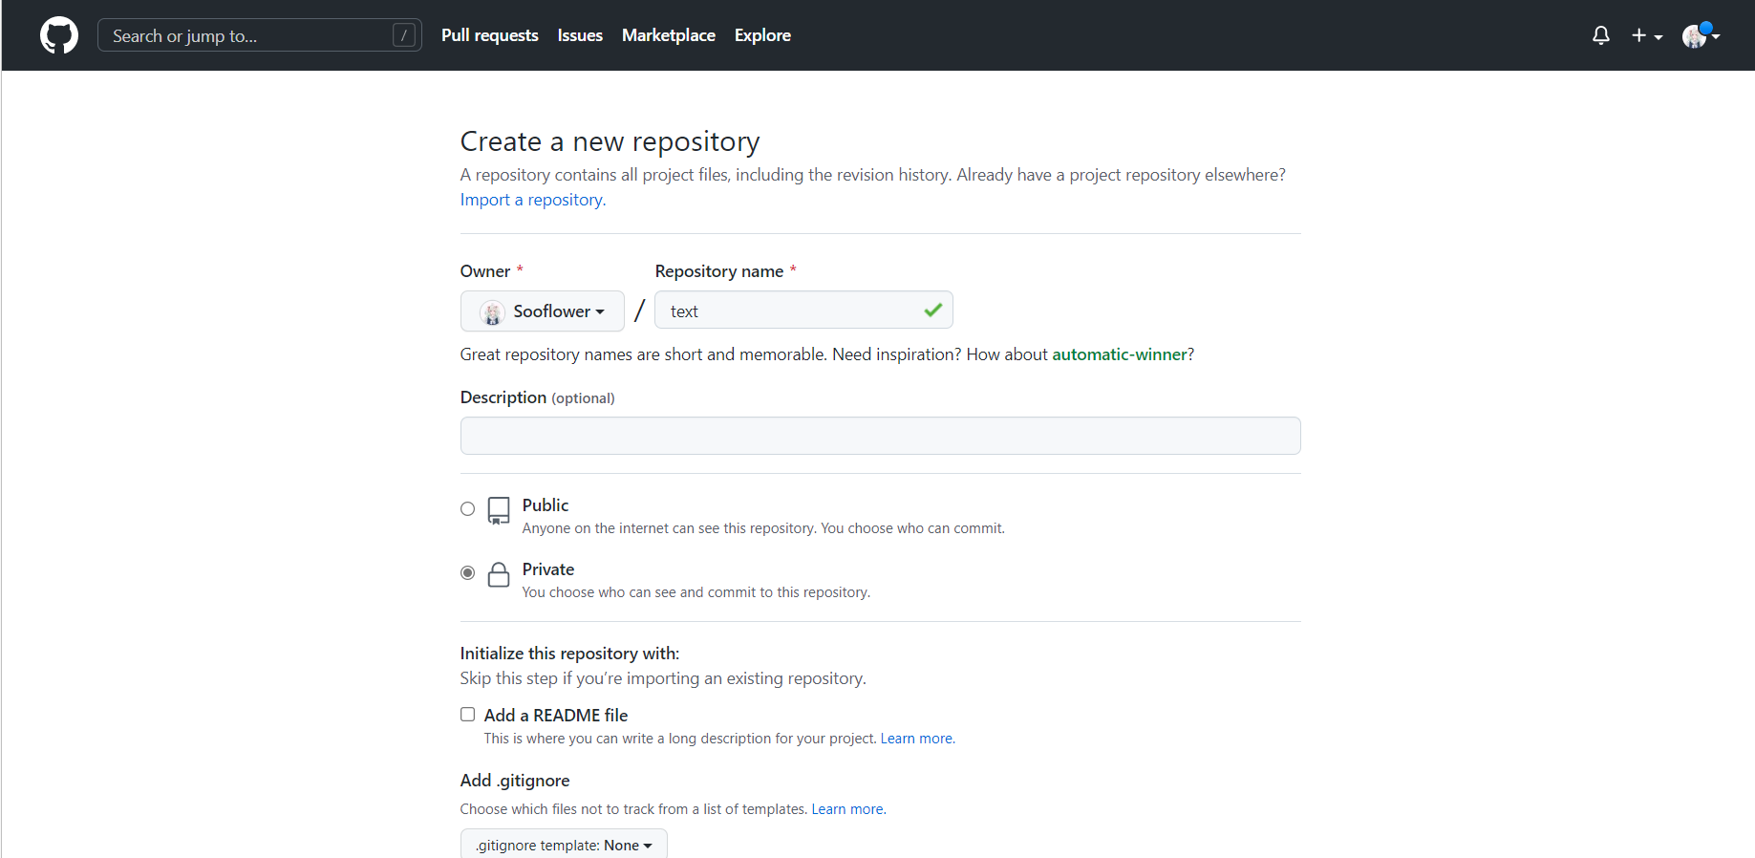Open the notifications bell
1755x858 pixels.
point(1601,35)
